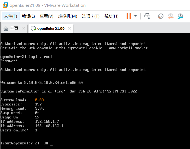
Task: Click the shell prompt [root@openEuler-21 ~]#
Action: click(24, 143)
